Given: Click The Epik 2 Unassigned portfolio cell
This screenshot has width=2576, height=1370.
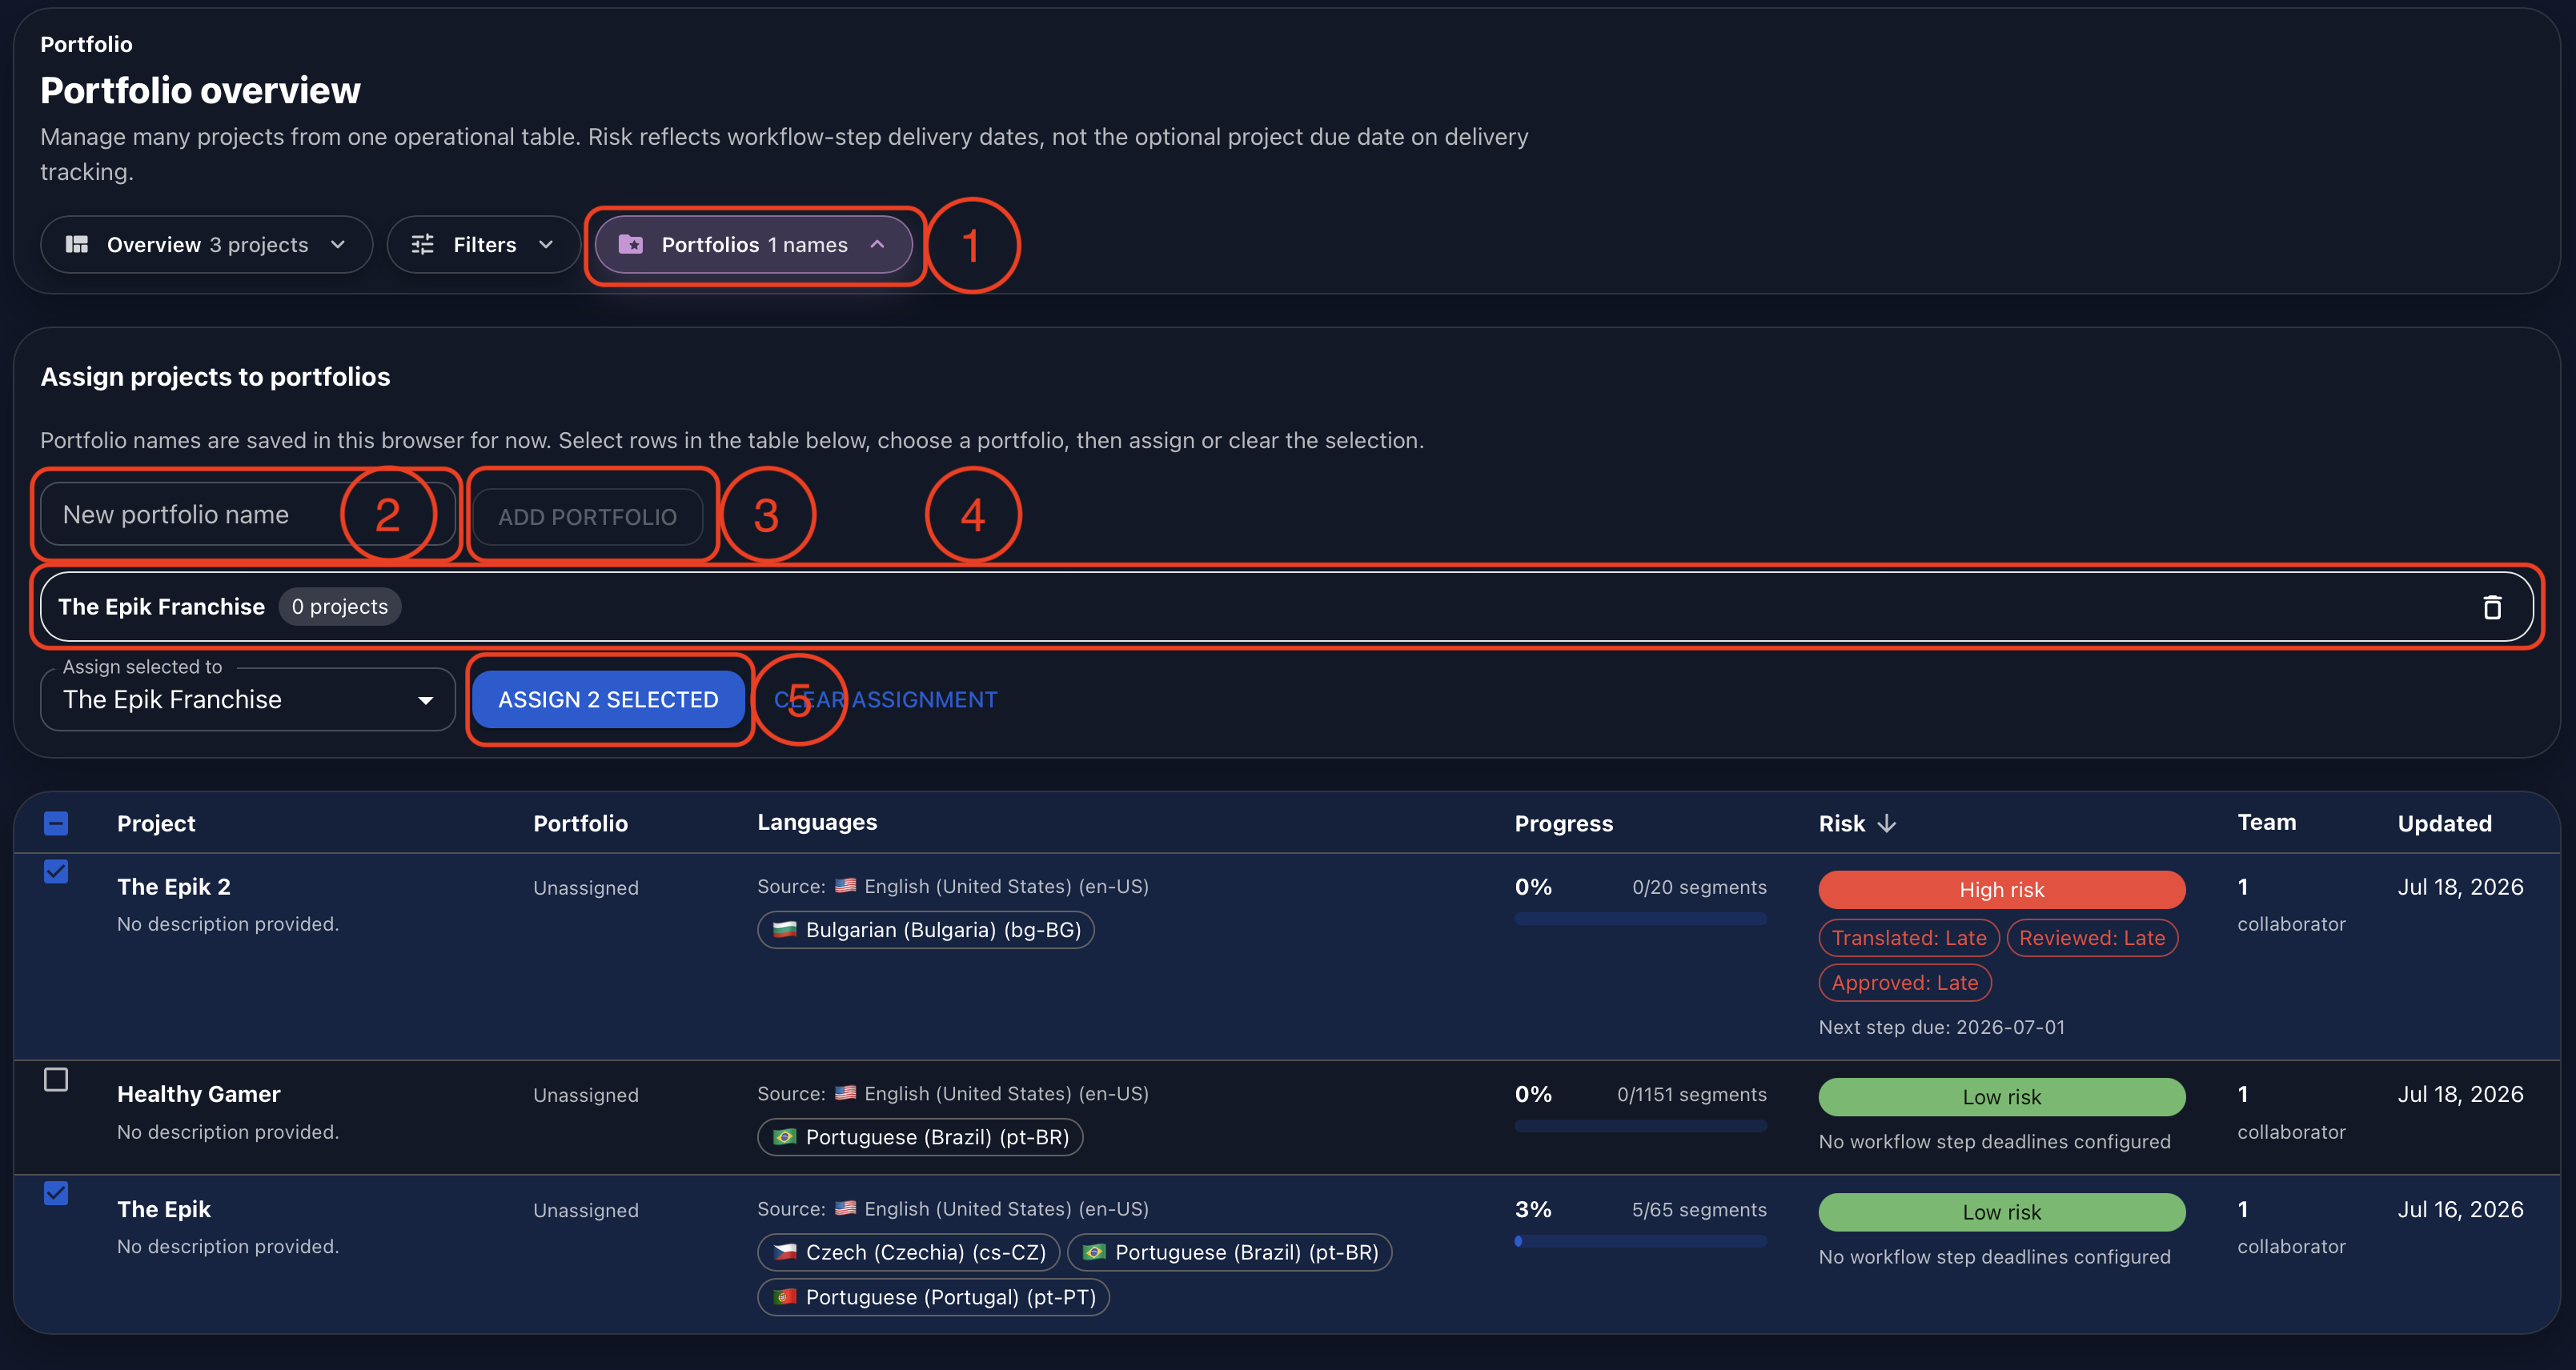Looking at the screenshot, I should click(x=586, y=888).
